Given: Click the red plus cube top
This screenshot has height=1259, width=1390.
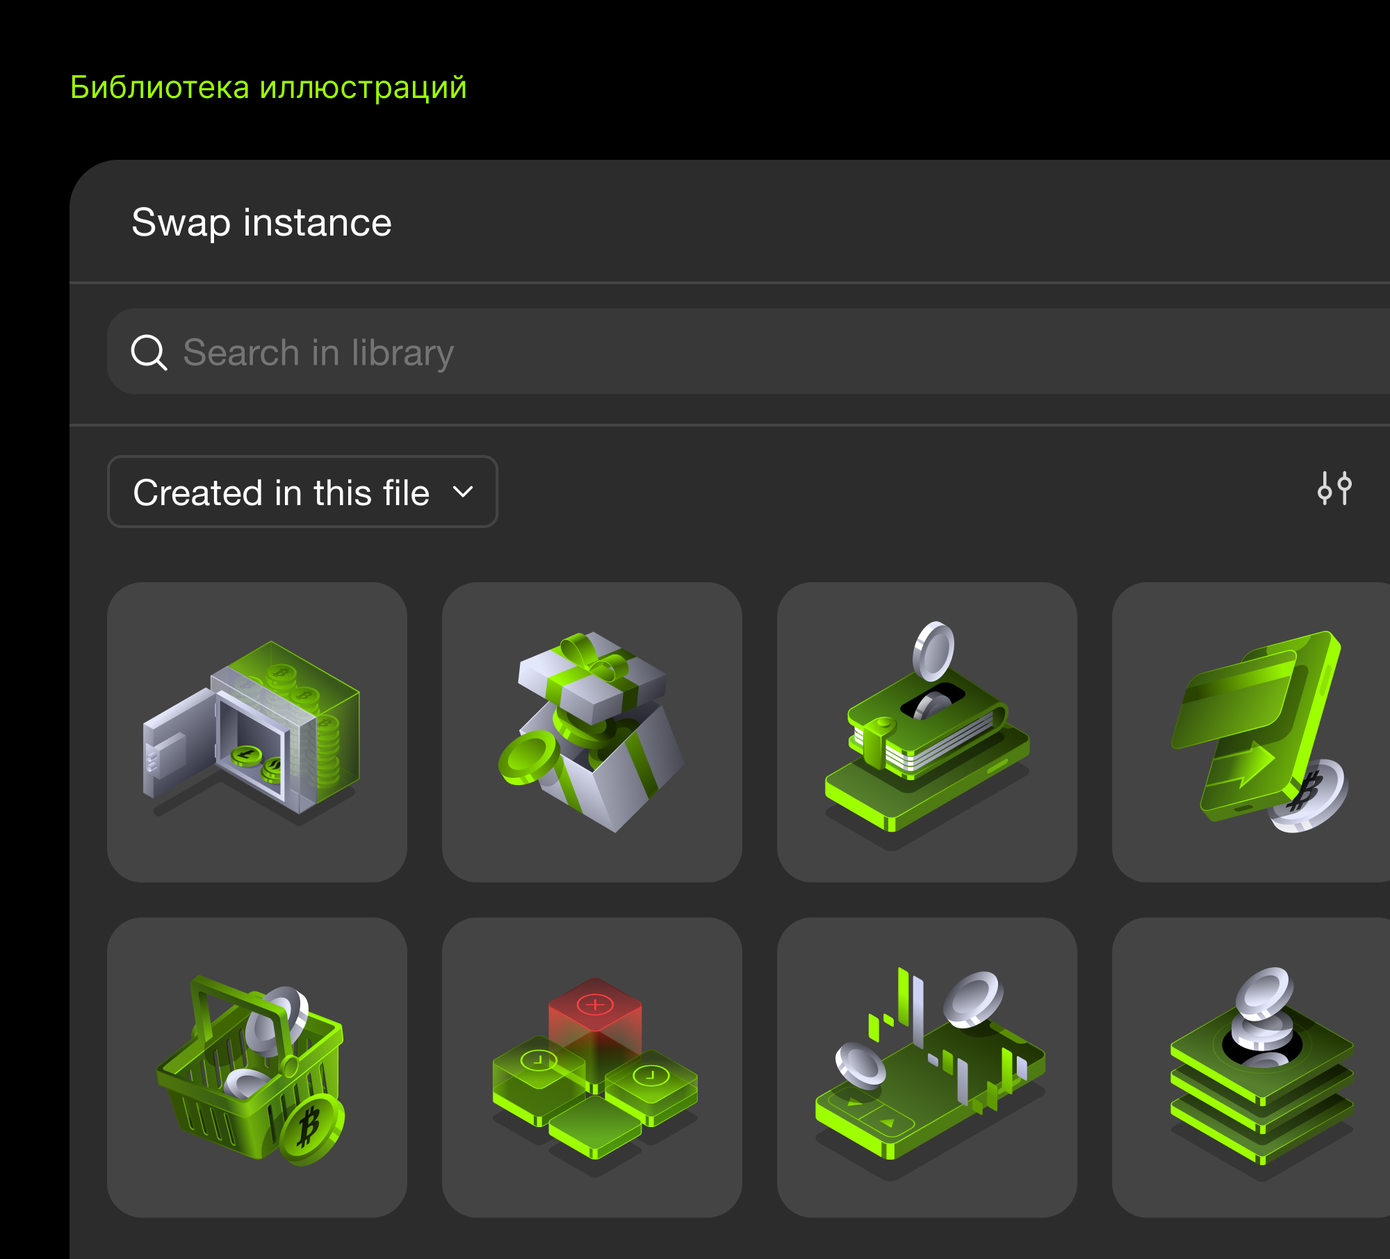Looking at the screenshot, I should tap(595, 1004).
